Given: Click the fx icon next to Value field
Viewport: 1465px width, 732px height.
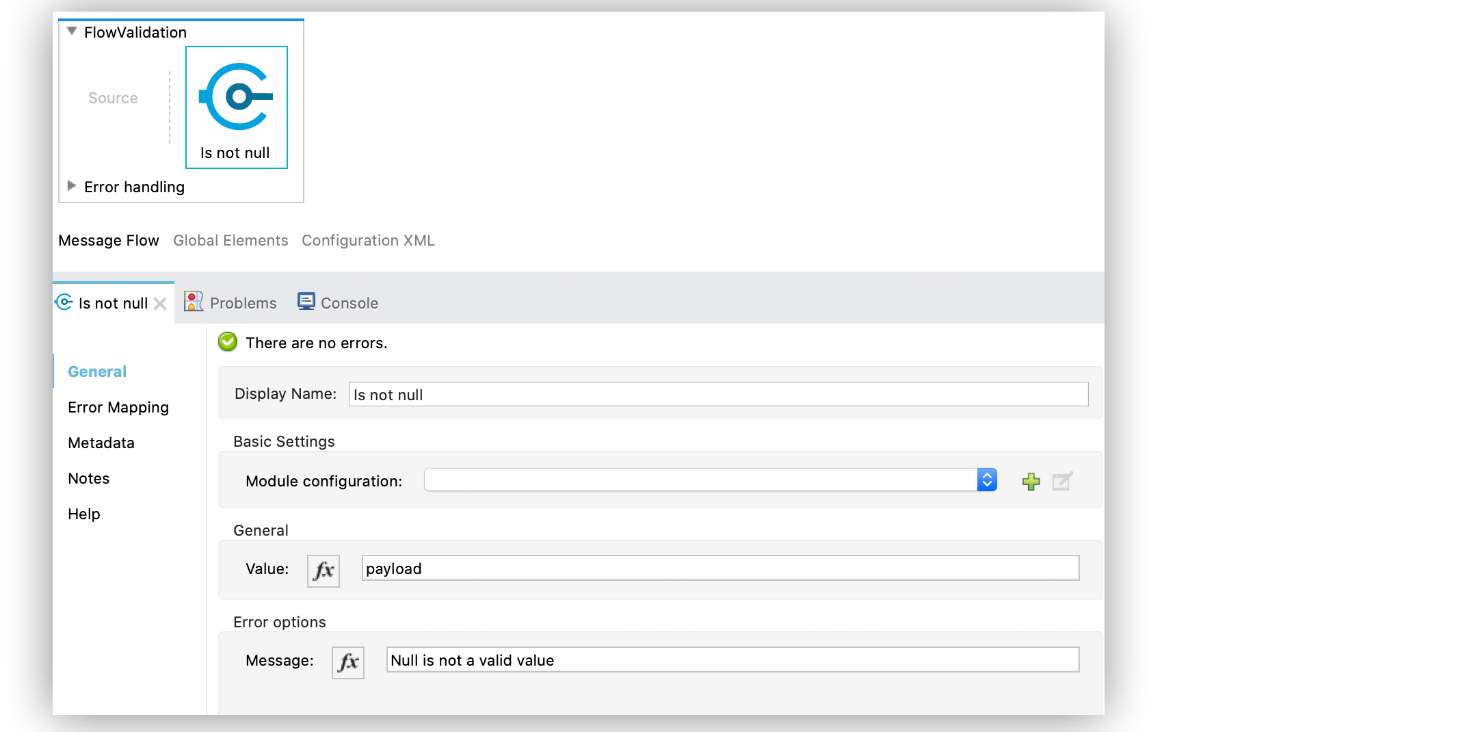Looking at the screenshot, I should [x=323, y=570].
